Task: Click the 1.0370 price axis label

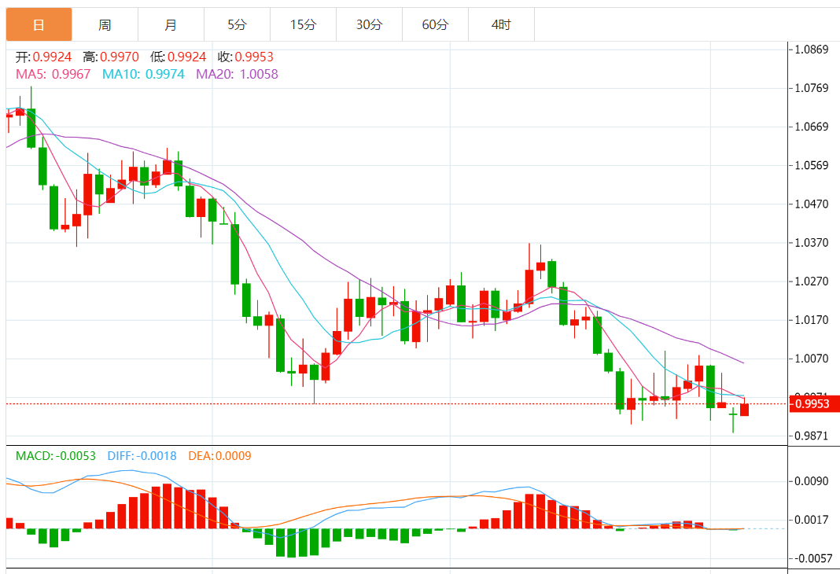Action: 811,242
